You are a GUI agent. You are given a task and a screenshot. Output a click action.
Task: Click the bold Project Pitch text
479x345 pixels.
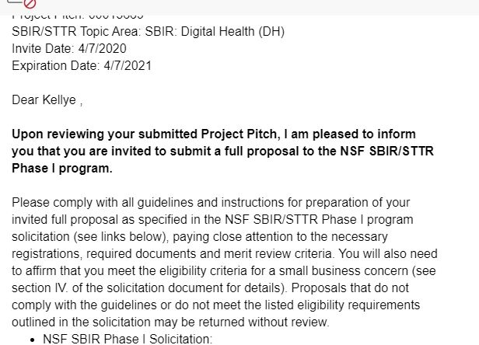pyautogui.click(x=239, y=134)
